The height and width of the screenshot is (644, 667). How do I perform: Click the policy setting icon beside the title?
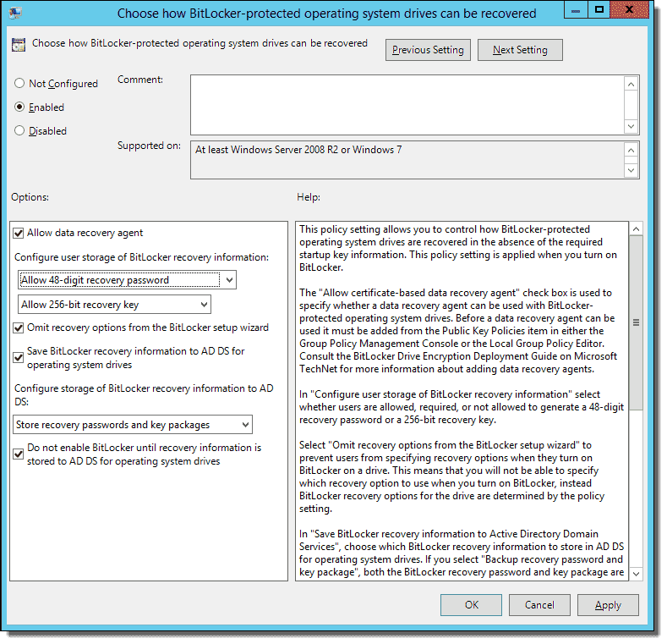point(19,45)
